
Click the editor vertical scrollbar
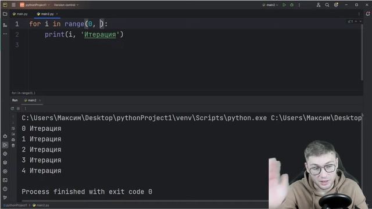coord(362,52)
